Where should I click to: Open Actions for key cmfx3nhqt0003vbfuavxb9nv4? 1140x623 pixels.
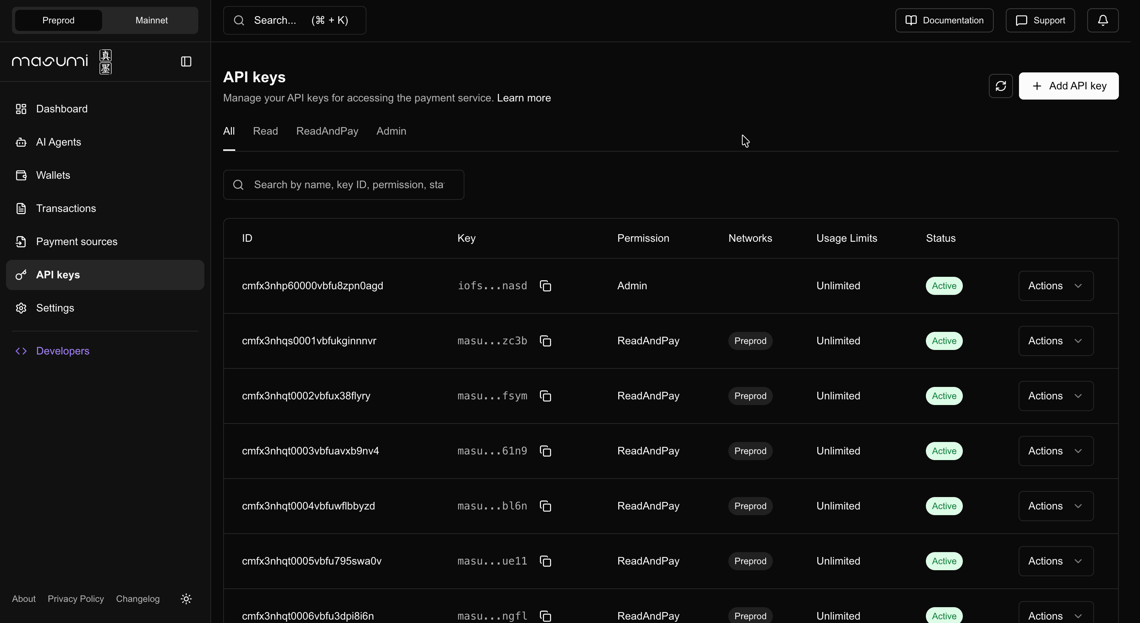[x=1055, y=451]
